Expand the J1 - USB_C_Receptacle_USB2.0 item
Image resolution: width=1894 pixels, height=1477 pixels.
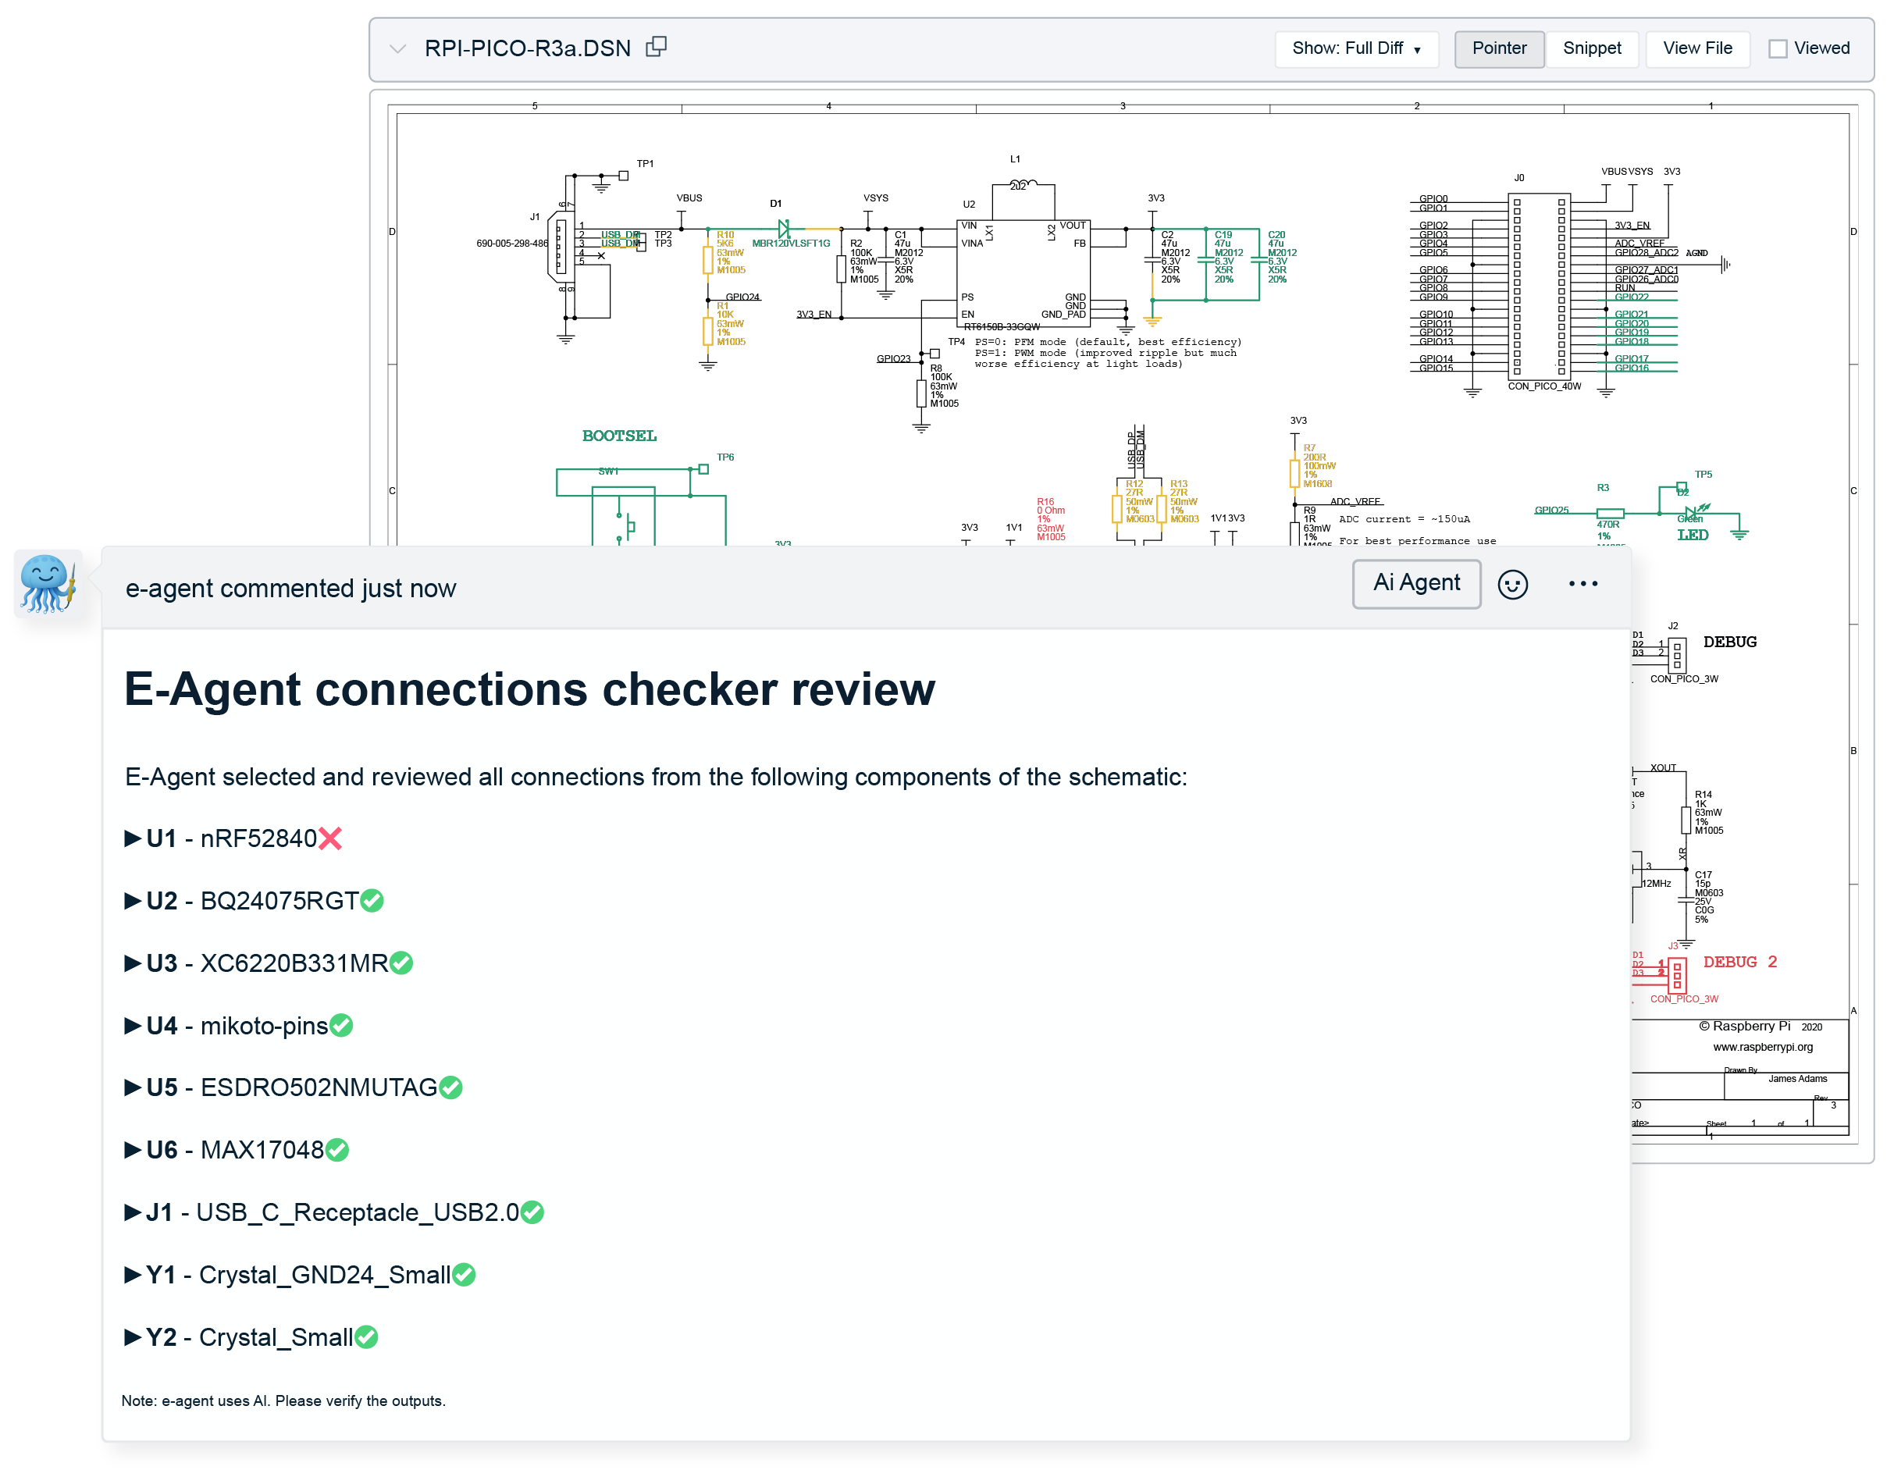133,1212
